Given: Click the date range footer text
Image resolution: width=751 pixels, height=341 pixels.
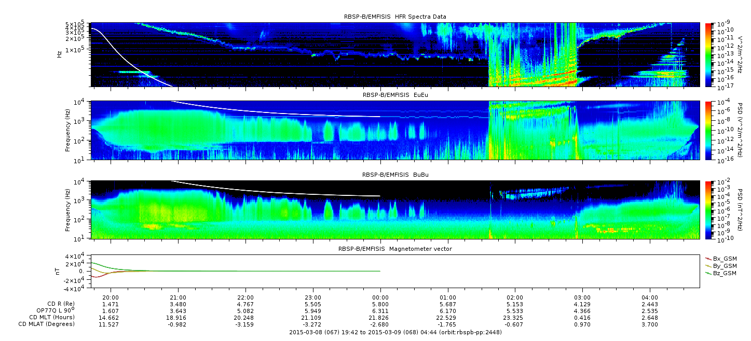Looking at the screenshot, I should click(395, 332).
